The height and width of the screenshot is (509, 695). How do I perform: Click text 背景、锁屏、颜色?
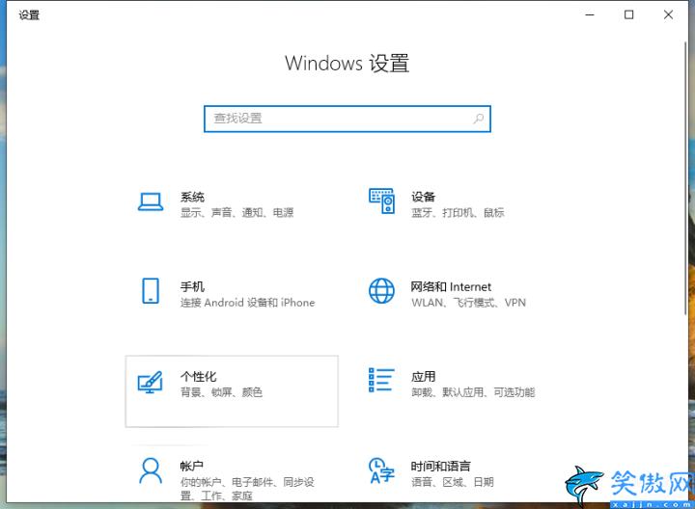click(221, 392)
